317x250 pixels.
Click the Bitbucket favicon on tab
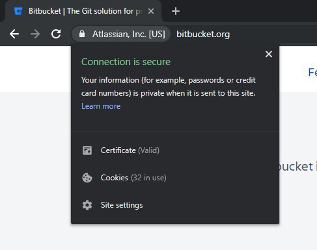pos(18,11)
